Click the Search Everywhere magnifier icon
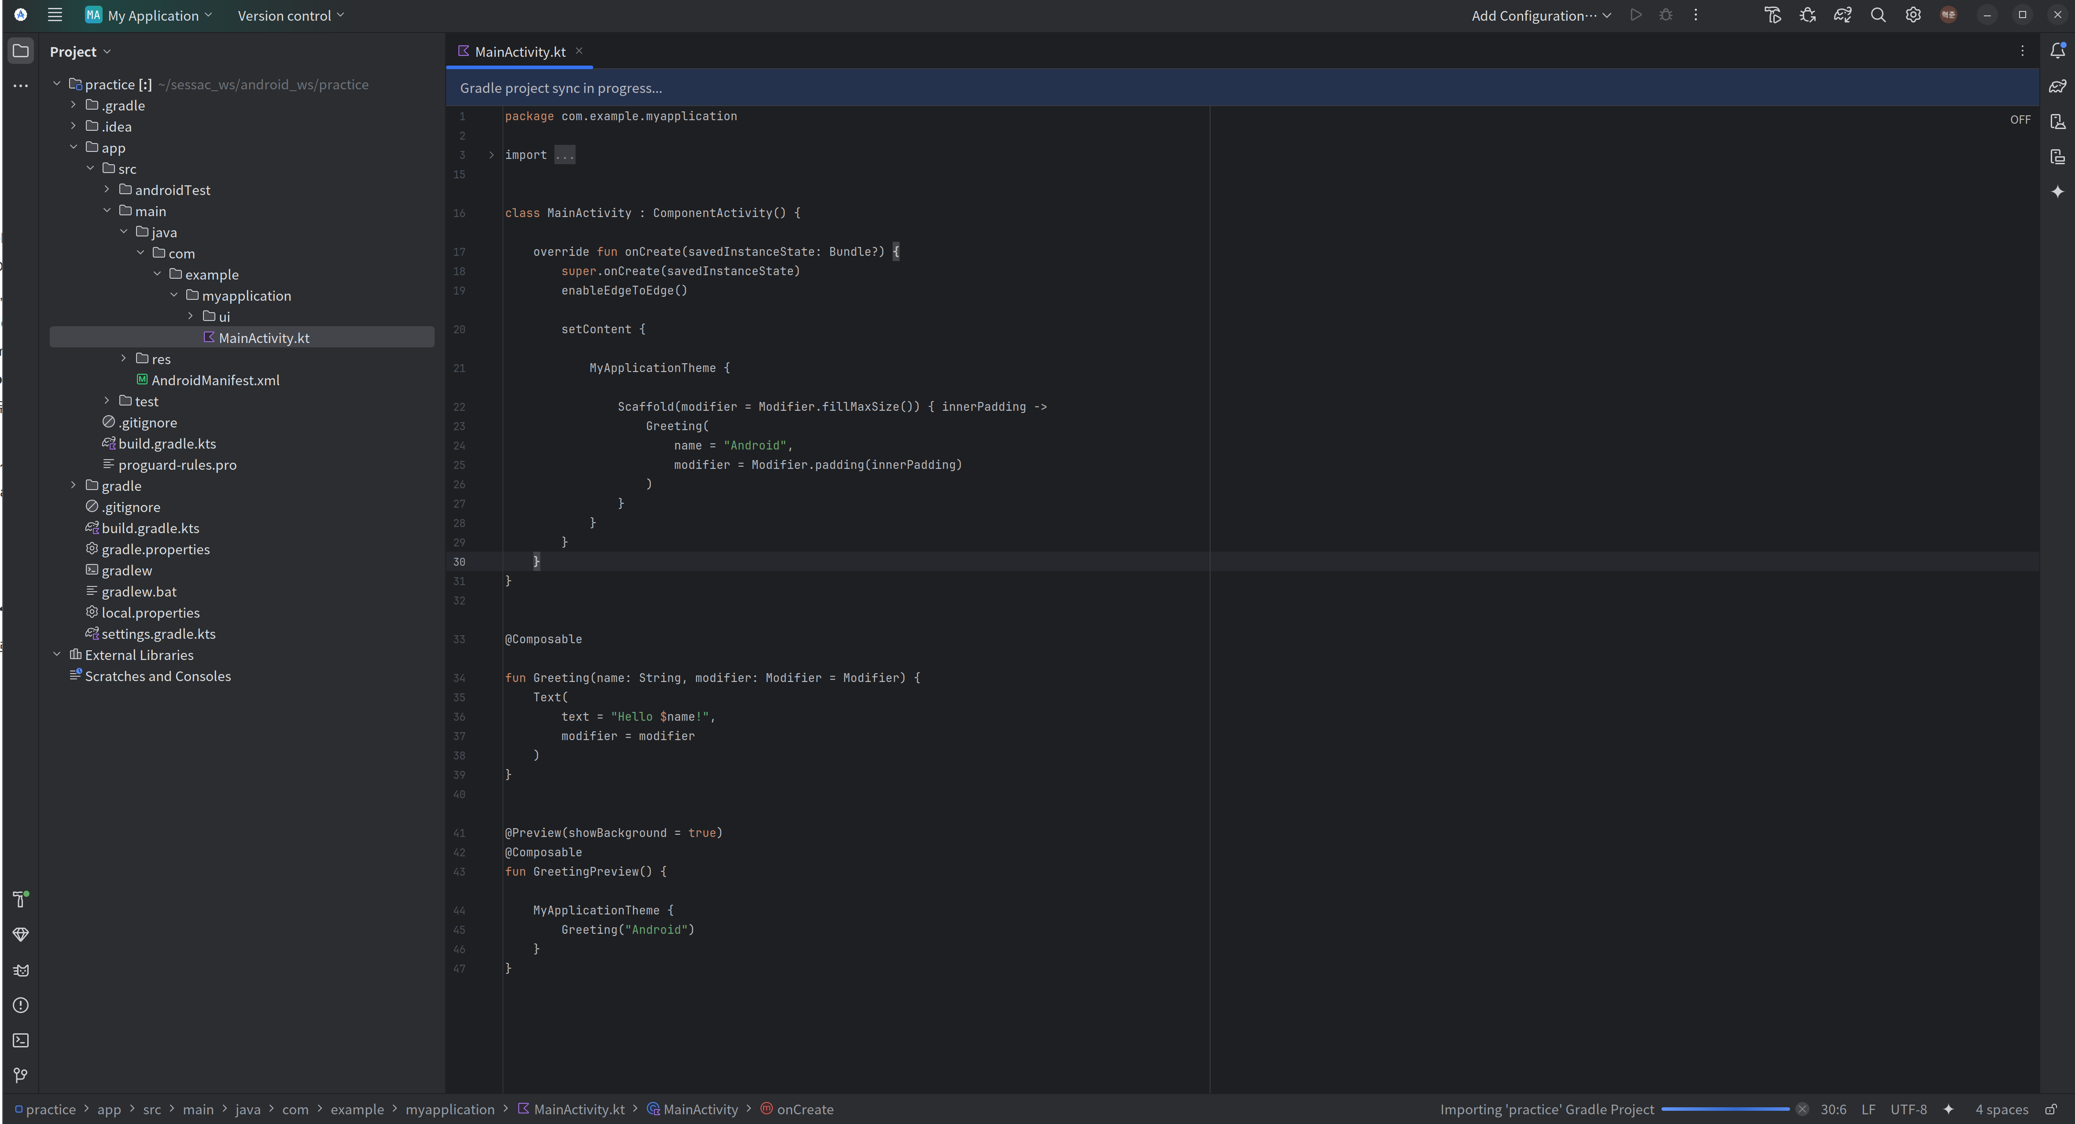The image size is (2075, 1124). point(1878,15)
